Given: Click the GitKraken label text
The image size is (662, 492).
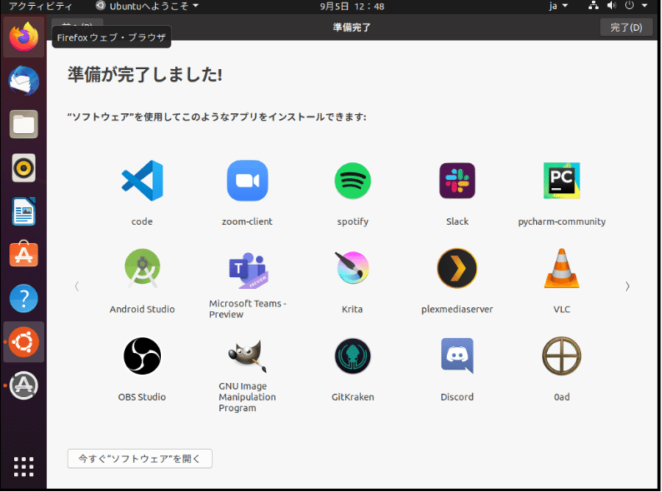Looking at the screenshot, I should (x=353, y=397).
